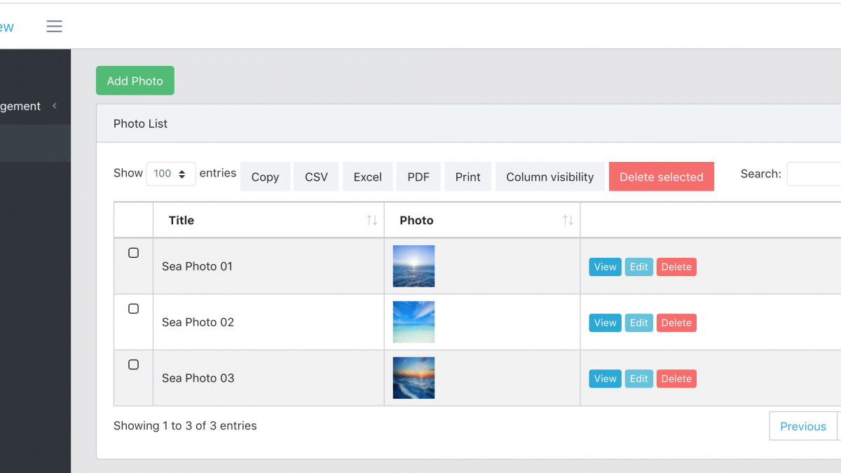
Task: Click the Add Photo button
Action: (135, 81)
